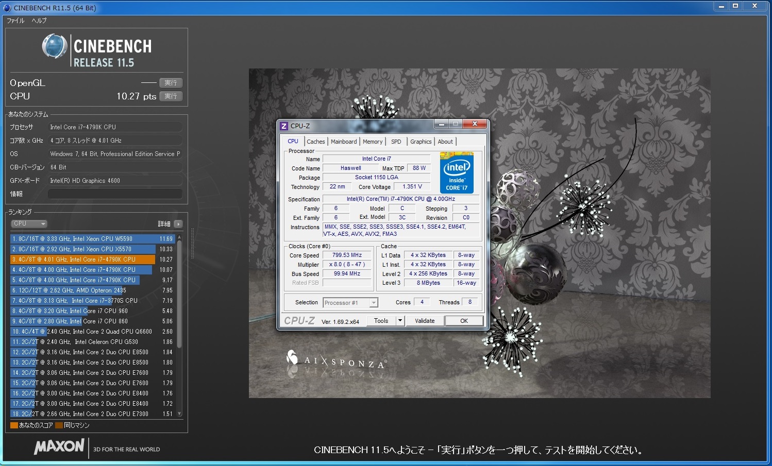Switch to the Caches tab in CPU-Z

[316, 142]
